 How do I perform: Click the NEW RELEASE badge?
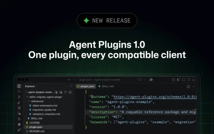point(107,21)
